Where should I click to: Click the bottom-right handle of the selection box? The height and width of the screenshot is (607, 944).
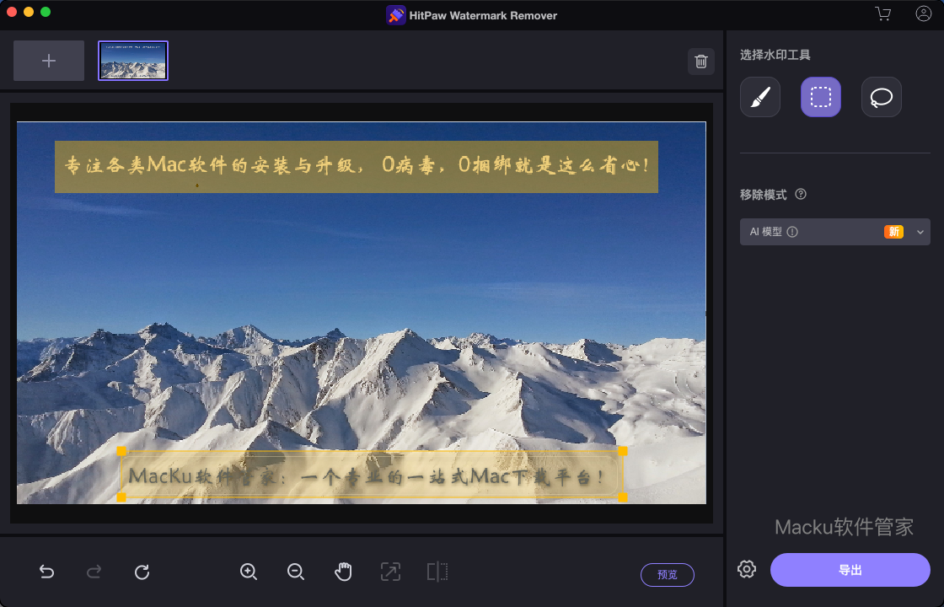coord(623,497)
